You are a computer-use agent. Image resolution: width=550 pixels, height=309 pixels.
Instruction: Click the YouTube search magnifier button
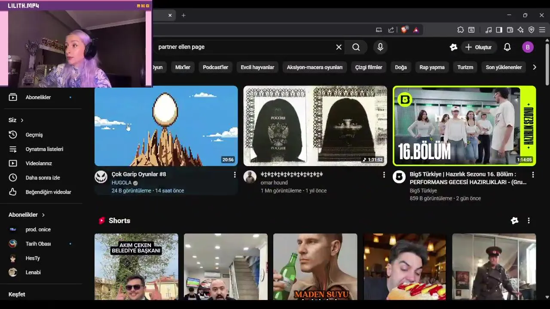pyautogui.click(x=356, y=47)
